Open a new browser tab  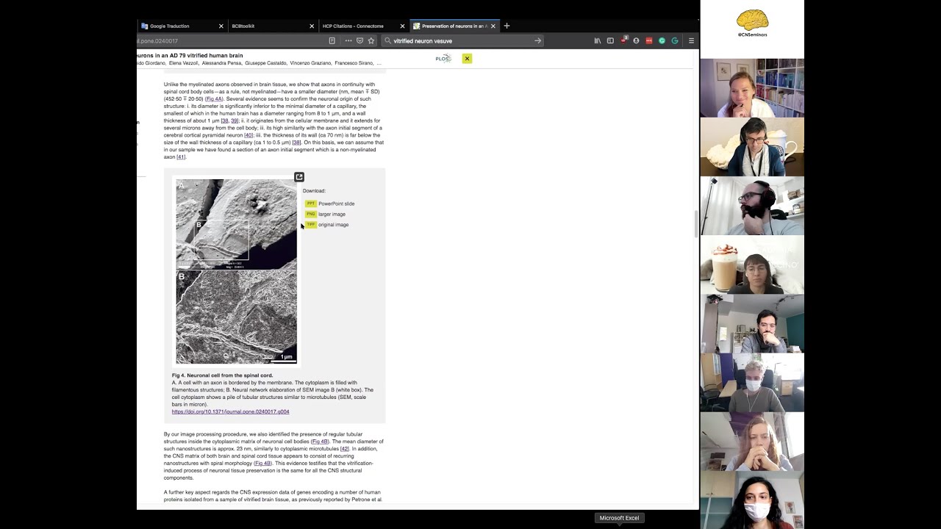507,26
